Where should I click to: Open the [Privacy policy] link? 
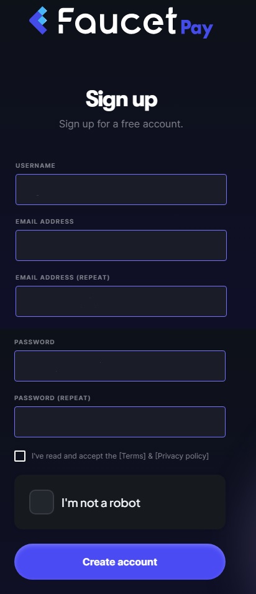click(x=182, y=456)
